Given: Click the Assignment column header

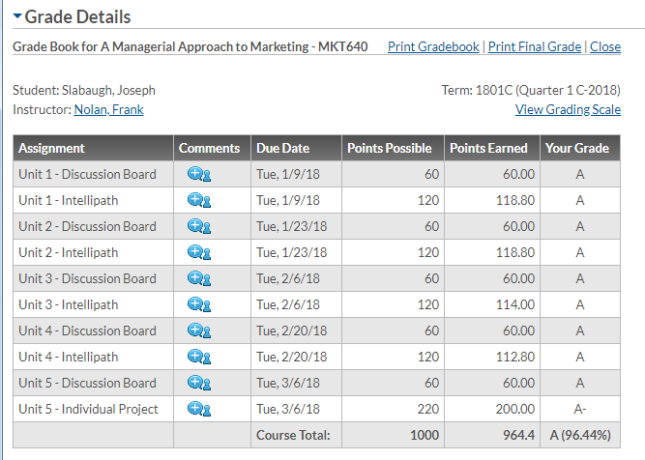Looking at the screenshot, I should [51, 148].
